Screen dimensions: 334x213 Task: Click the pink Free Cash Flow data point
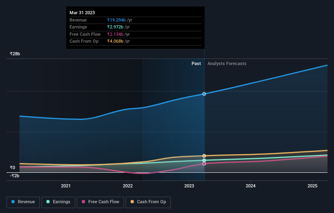[204, 164]
